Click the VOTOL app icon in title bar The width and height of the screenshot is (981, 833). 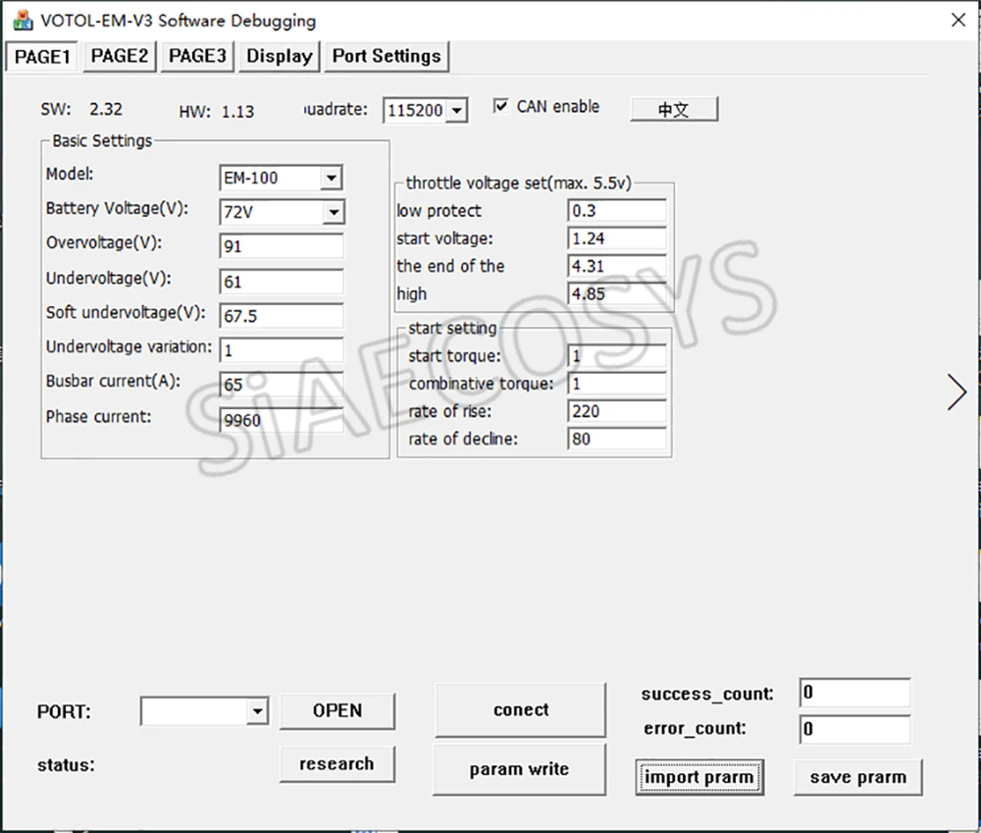tap(24, 20)
